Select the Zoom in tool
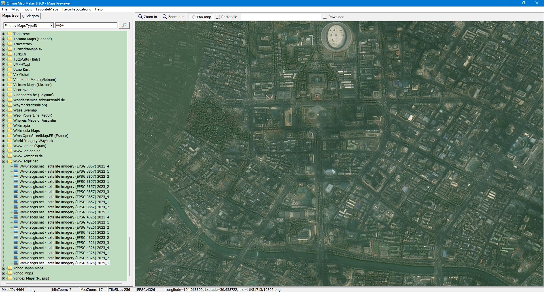 coord(147,17)
